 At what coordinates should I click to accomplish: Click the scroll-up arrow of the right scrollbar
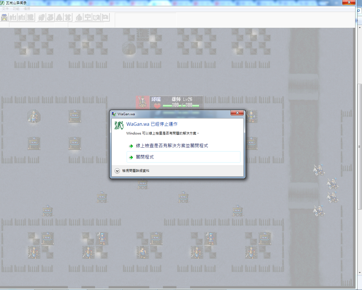coord(359,27)
